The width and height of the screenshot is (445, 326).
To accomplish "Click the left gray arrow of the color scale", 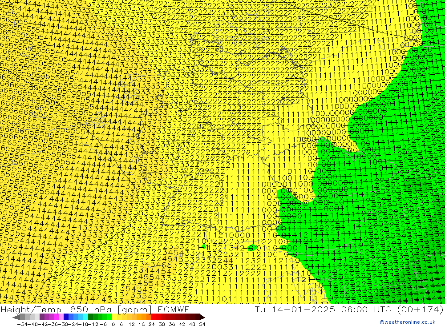I will [16, 318].
